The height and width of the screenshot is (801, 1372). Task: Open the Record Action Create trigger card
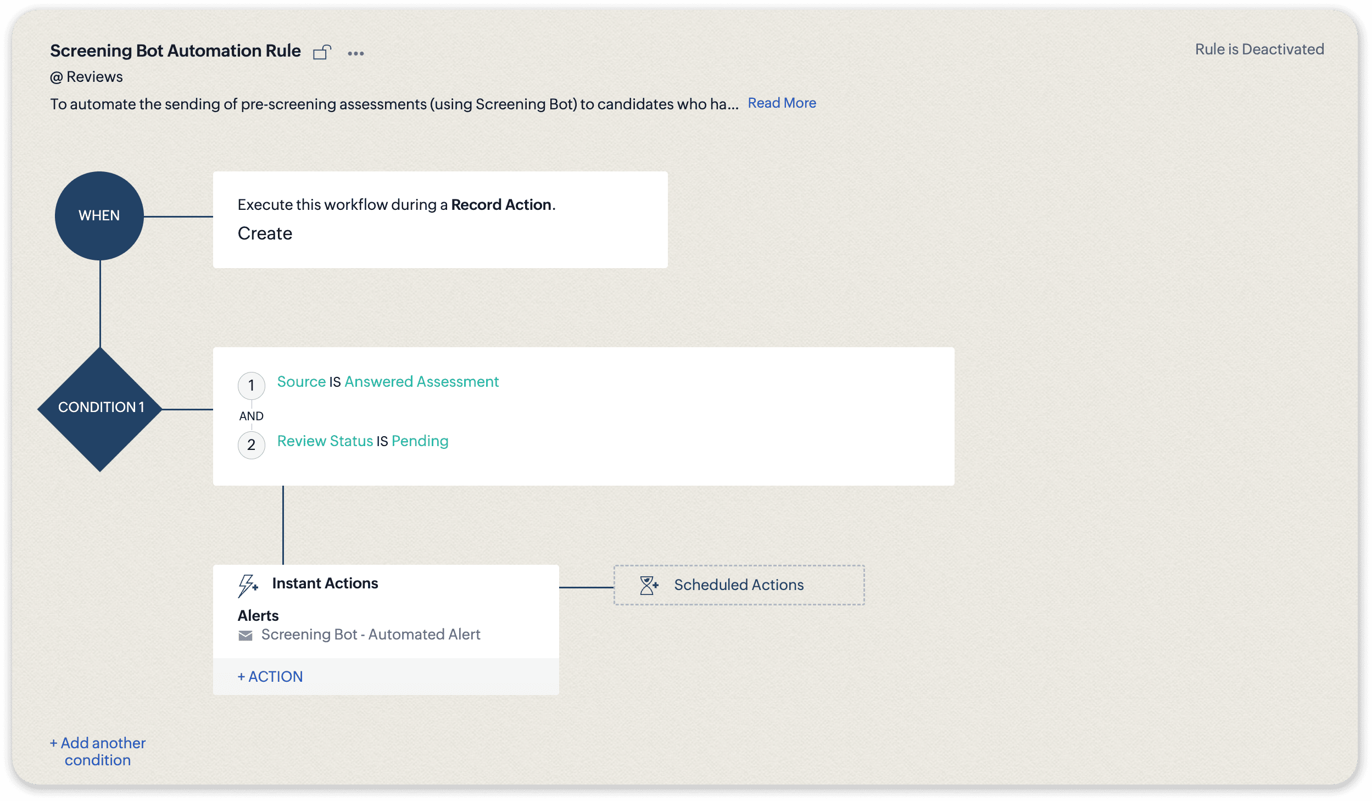[x=440, y=220]
